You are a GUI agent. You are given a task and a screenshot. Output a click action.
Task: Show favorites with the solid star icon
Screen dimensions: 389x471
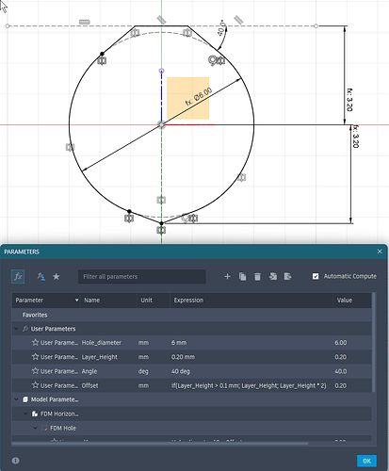pyautogui.click(x=57, y=277)
